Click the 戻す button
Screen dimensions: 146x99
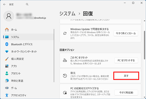(126, 76)
